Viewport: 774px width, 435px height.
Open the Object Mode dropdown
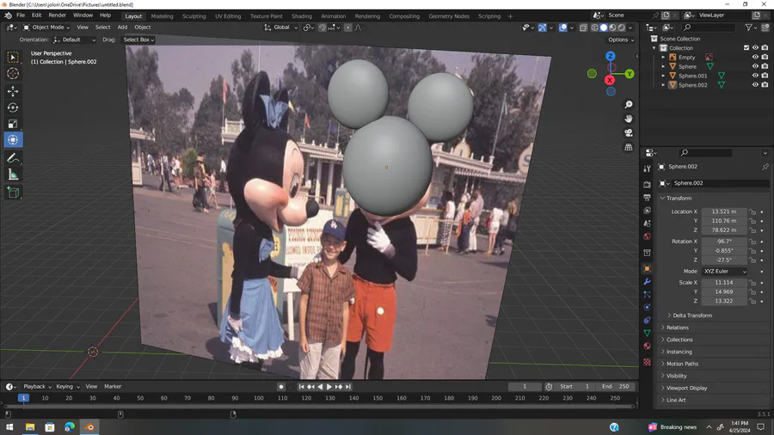[46, 28]
